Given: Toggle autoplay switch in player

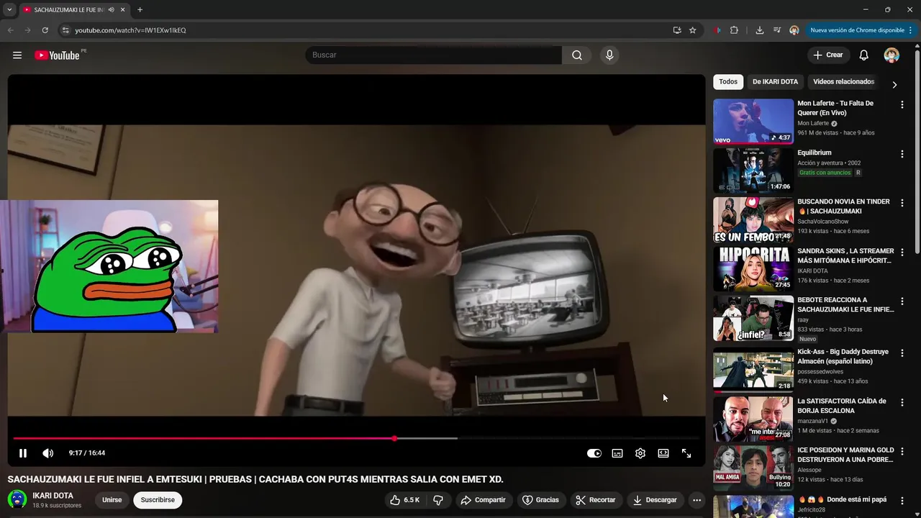Looking at the screenshot, I should coord(594,453).
